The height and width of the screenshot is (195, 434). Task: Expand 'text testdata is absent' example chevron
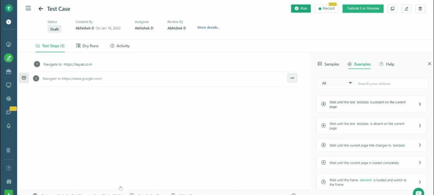coord(420,126)
